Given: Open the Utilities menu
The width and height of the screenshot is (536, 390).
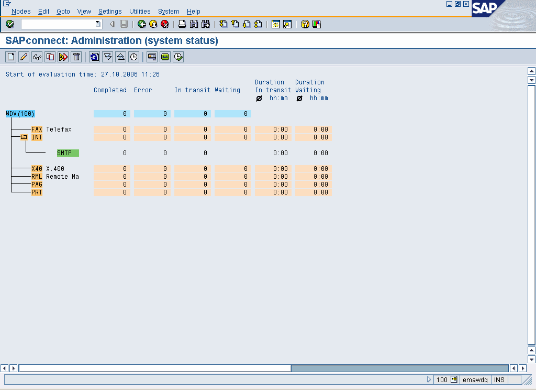Looking at the screenshot, I should 140,12.
